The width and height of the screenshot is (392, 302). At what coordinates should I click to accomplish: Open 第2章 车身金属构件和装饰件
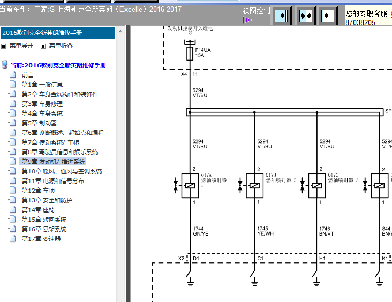point(60,94)
